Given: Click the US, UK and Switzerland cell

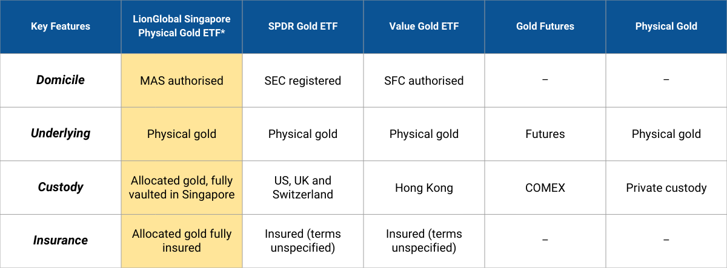Looking at the screenshot, I should [x=303, y=188].
